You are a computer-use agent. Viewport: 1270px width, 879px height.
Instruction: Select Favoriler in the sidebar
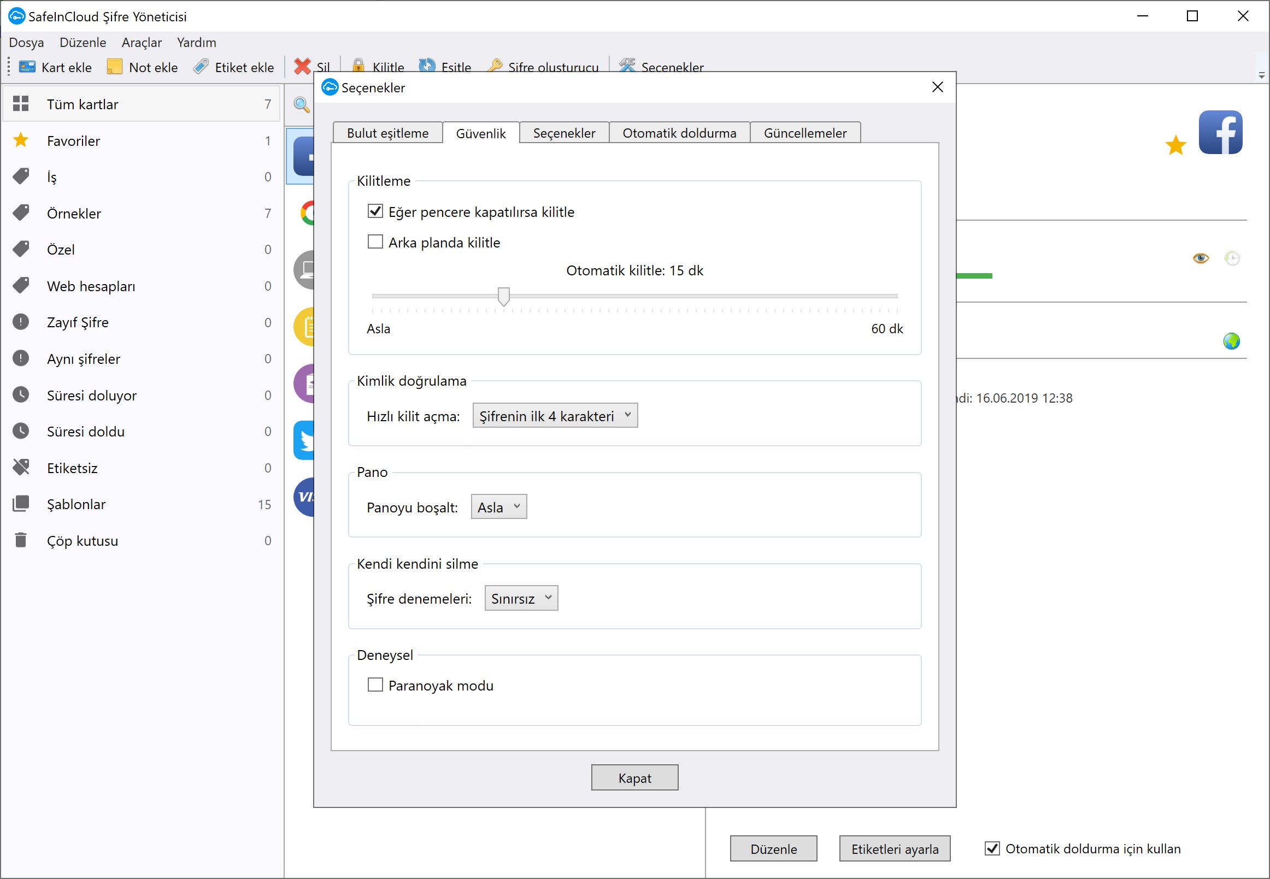pyautogui.click(x=73, y=141)
